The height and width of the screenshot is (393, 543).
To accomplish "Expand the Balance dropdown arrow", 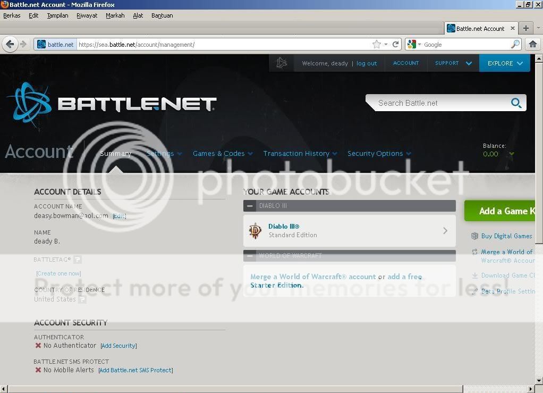I will [x=512, y=154].
